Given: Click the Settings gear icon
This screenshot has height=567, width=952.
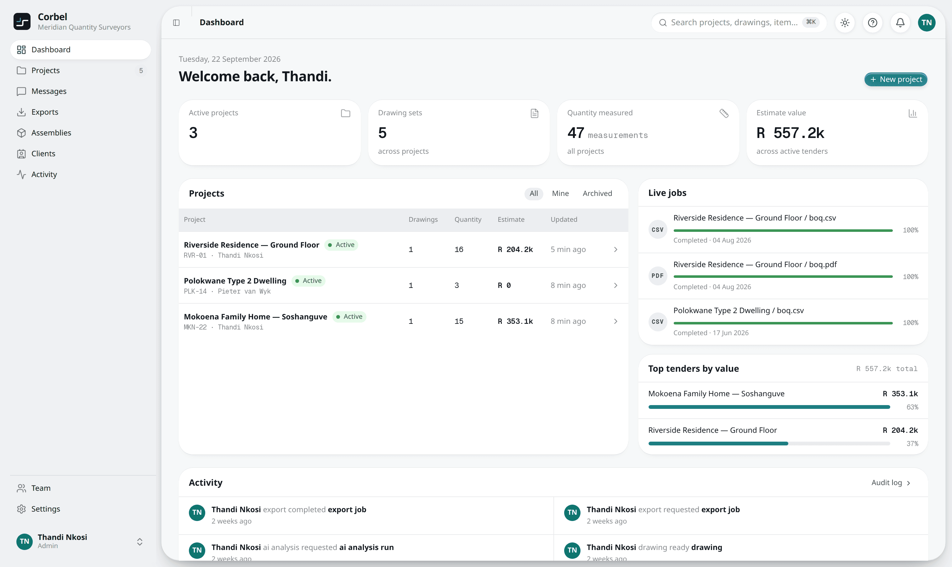Looking at the screenshot, I should click(21, 509).
